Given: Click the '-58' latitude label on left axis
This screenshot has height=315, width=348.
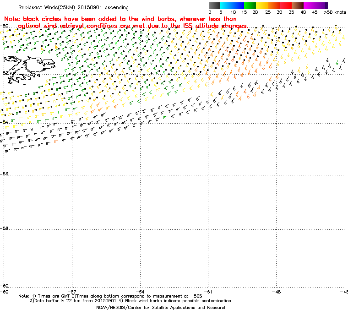Looking at the screenshot, I should [4, 228].
